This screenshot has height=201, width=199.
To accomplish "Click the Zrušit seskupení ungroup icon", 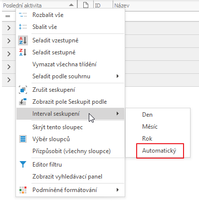I will pos(23,90).
